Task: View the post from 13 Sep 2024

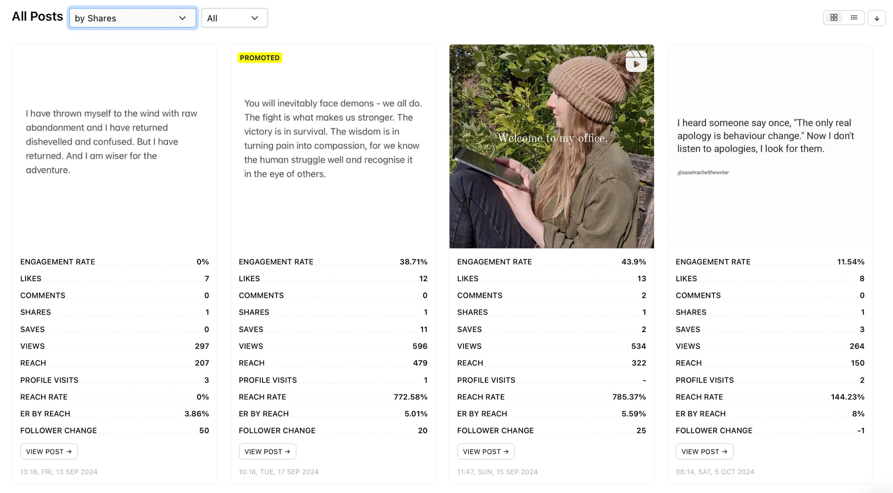Action: pos(49,452)
